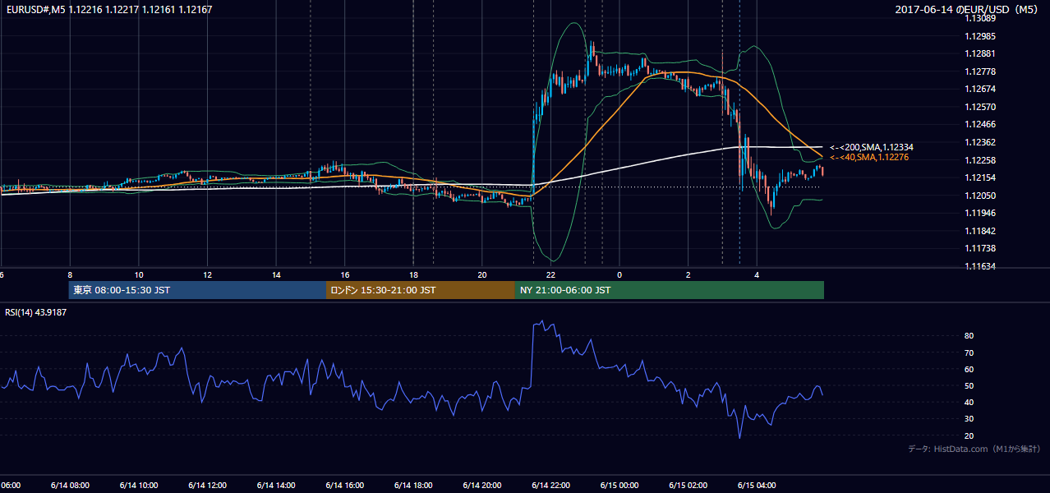Click price axis value 1.11842
This screenshot has height=493, width=1050.
(x=980, y=231)
